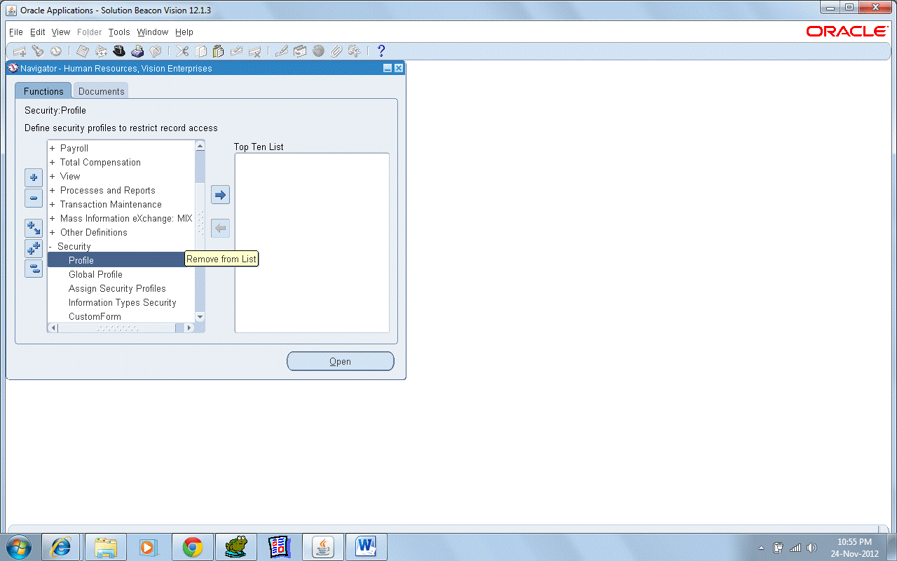Select the Save toolbar icon
897x561 pixels.
82,50
